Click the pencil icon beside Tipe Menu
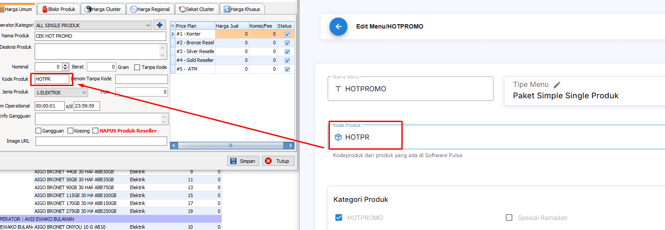The image size is (665, 230). [557, 85]
